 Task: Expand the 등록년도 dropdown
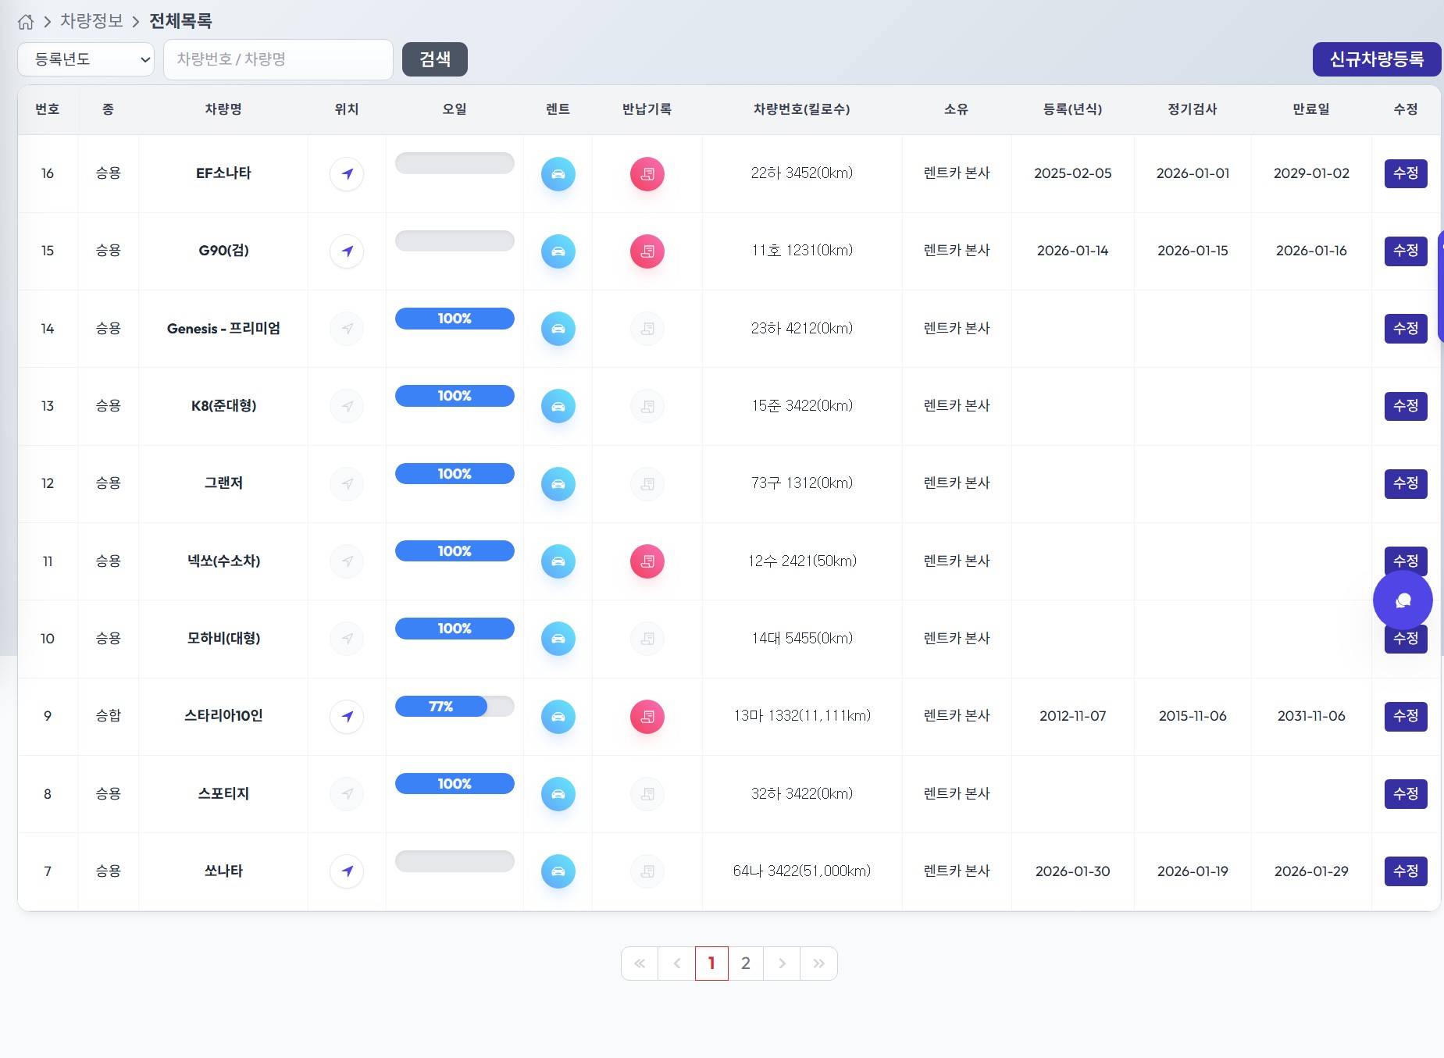coord(86,59)
